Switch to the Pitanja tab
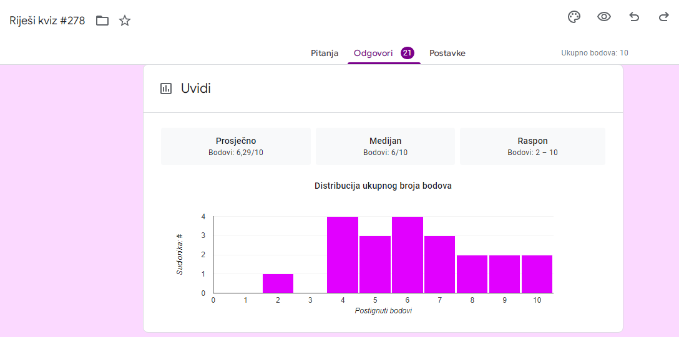Image resolution: width=679 pixels, height=337 pixels. pyautogui.click(x=325, y=53)
